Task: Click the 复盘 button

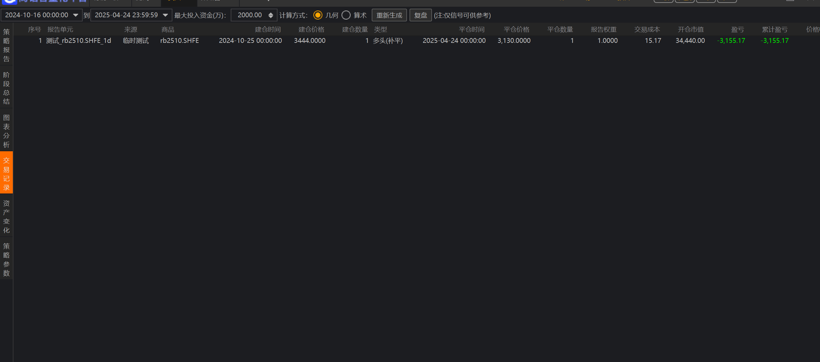Action: click(x=420, y=15)
